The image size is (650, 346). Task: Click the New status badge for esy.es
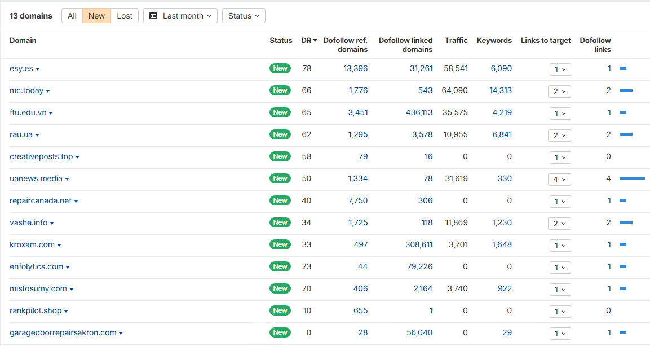point(280,68)
